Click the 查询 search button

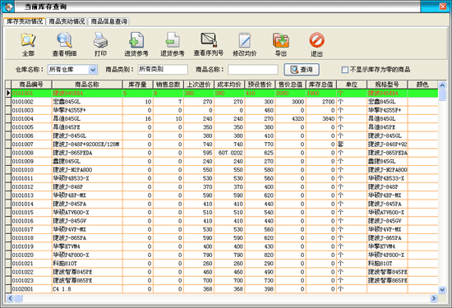point(302,70)
